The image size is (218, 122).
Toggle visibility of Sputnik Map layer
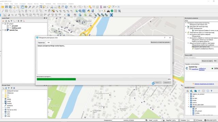pyautogui.click(x=5, y=30)
